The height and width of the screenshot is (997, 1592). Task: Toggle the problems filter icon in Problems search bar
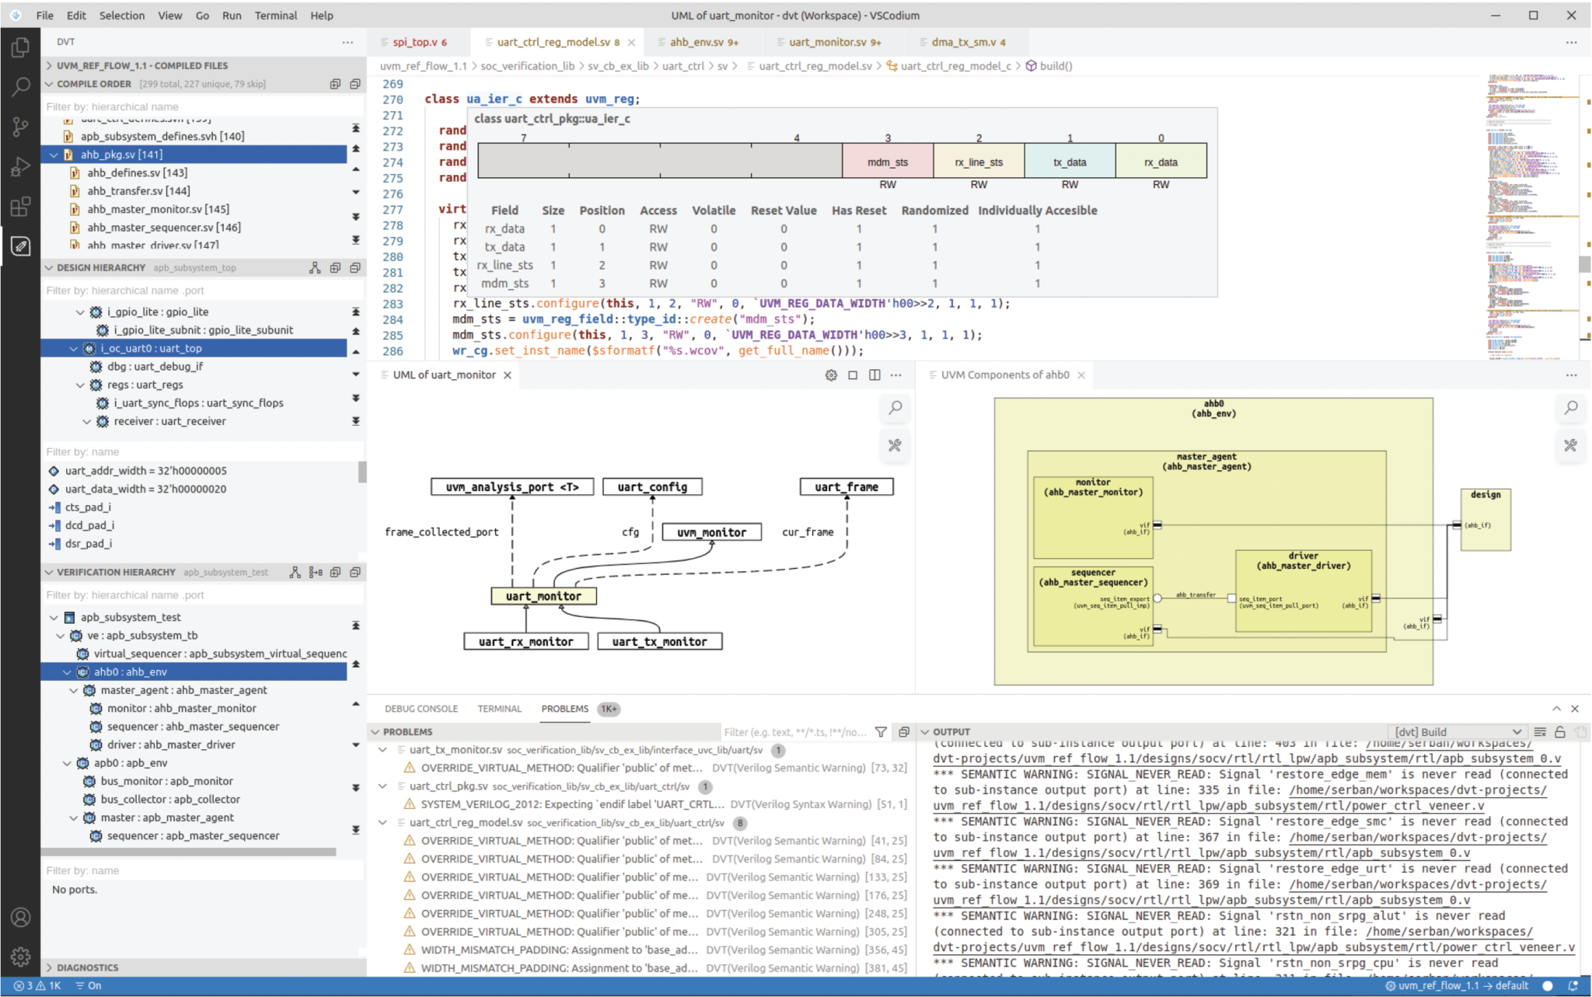pos(881,731)
